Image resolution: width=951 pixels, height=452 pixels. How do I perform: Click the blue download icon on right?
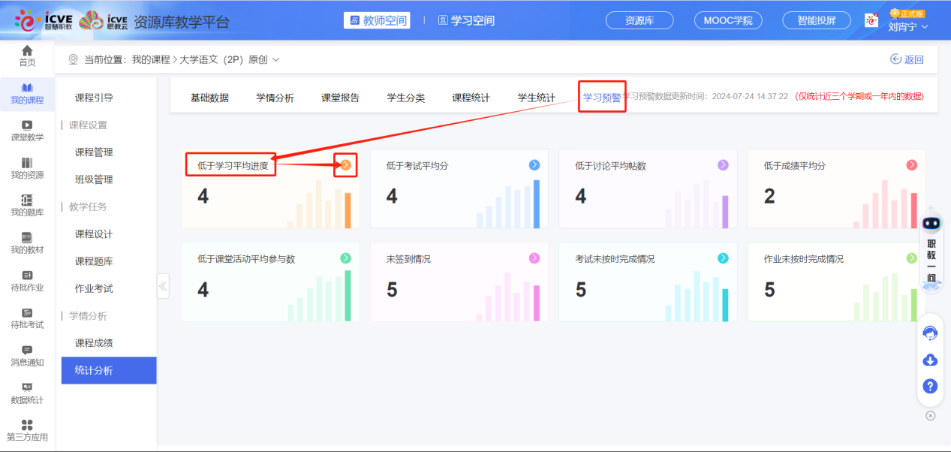929,360
